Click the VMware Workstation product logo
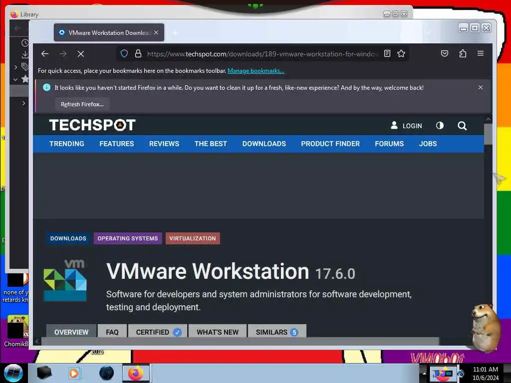 (65, 280)
